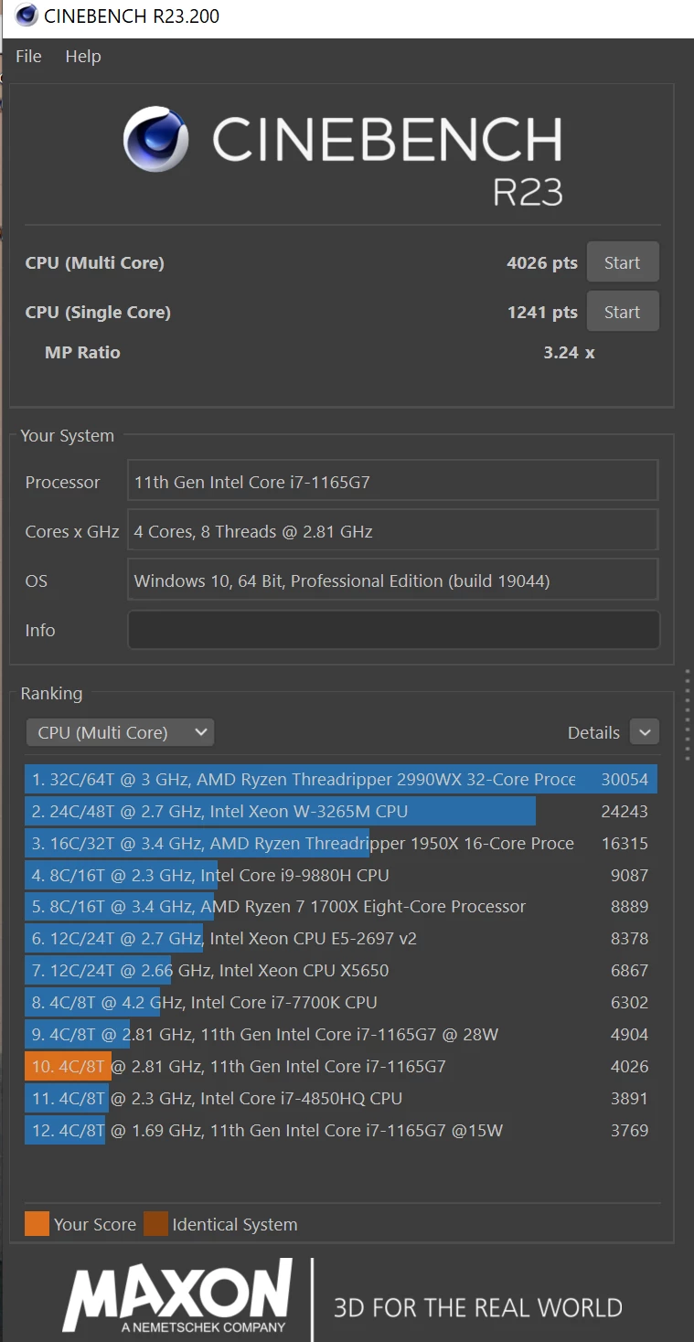Click the Maxon logo at the bottom
Image resolution: width=694 pixels, height=1342 pixels.
177,1295
